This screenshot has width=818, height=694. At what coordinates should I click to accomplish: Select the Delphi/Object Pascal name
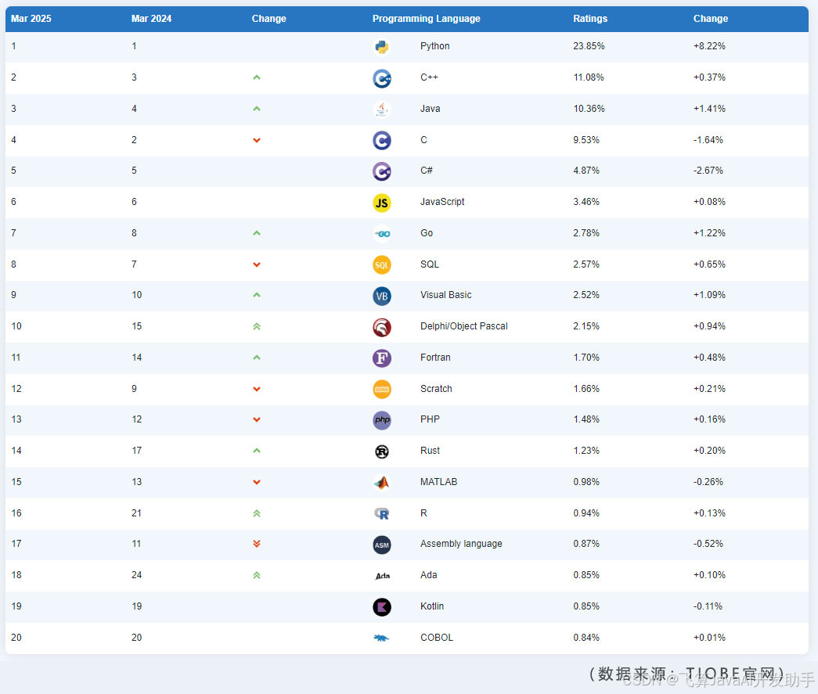coord(463,326)
